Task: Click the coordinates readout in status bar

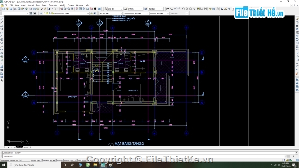Action: pos(15,161)
